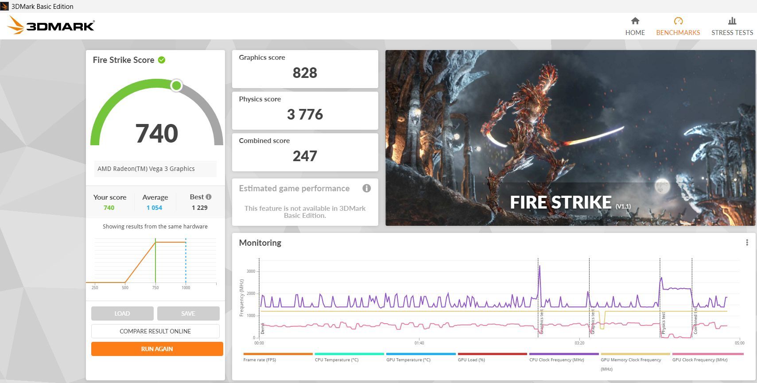Click the orange RUN AGAIN button

157,349
